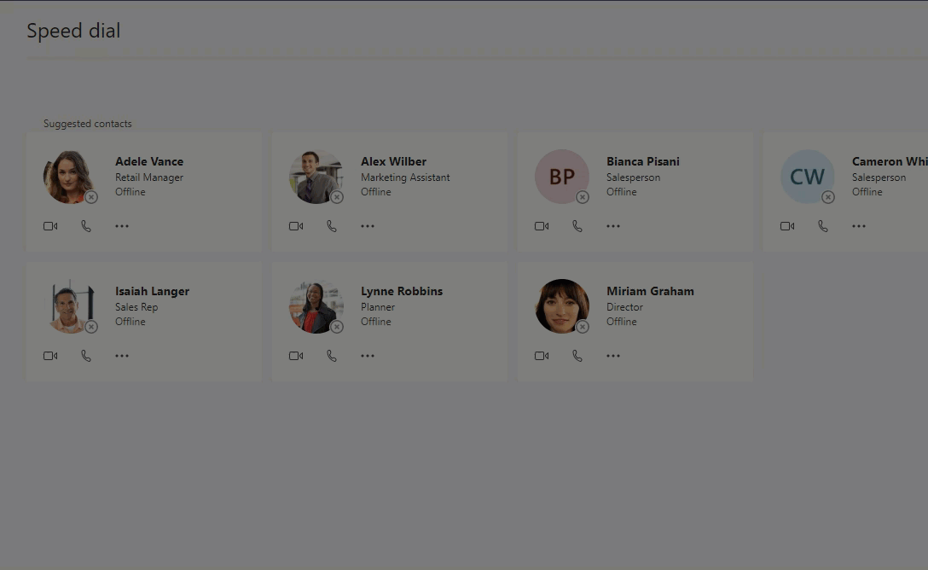Start video call with Lynne Robbins
This screenshot has height=570, width=928.
pyautogui.click(x=296, y=356)
